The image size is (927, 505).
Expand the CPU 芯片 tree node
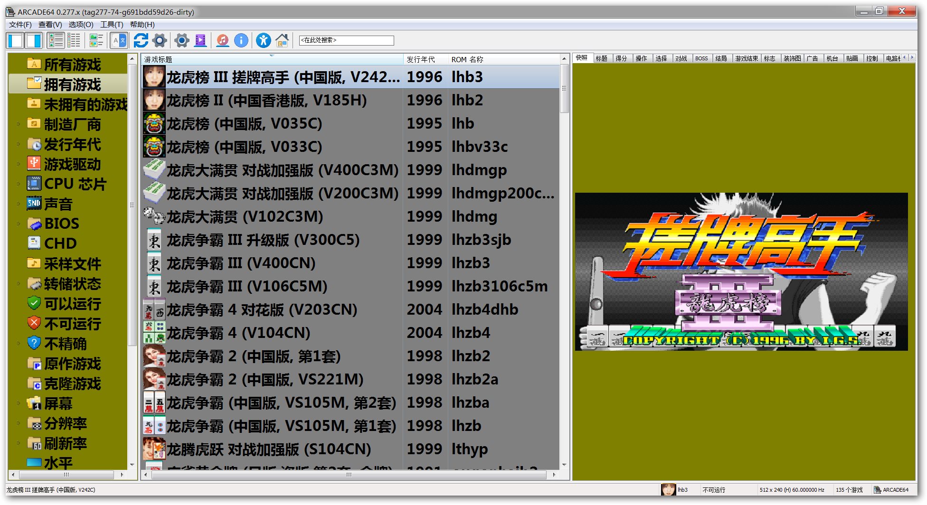[x=19, y=184]
